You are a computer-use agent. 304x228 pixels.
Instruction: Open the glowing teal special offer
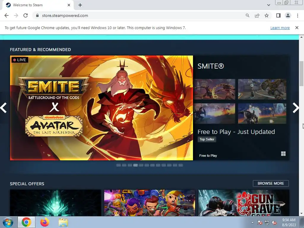tap(56, 203)
